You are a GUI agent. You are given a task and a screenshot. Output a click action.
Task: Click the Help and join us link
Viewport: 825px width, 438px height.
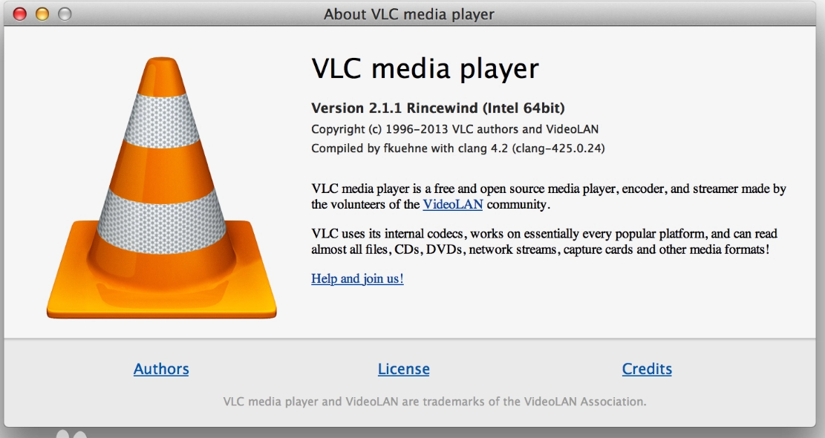356,278
